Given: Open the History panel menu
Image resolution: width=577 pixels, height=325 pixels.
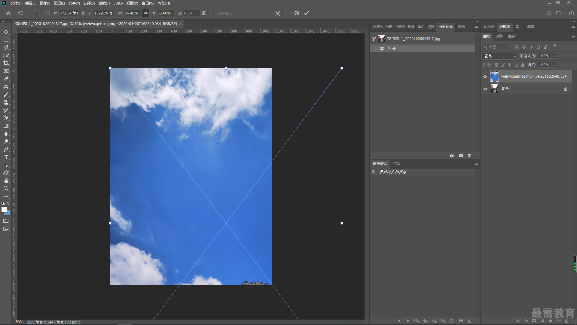Looking at the screenshot, I should (476, 27).
